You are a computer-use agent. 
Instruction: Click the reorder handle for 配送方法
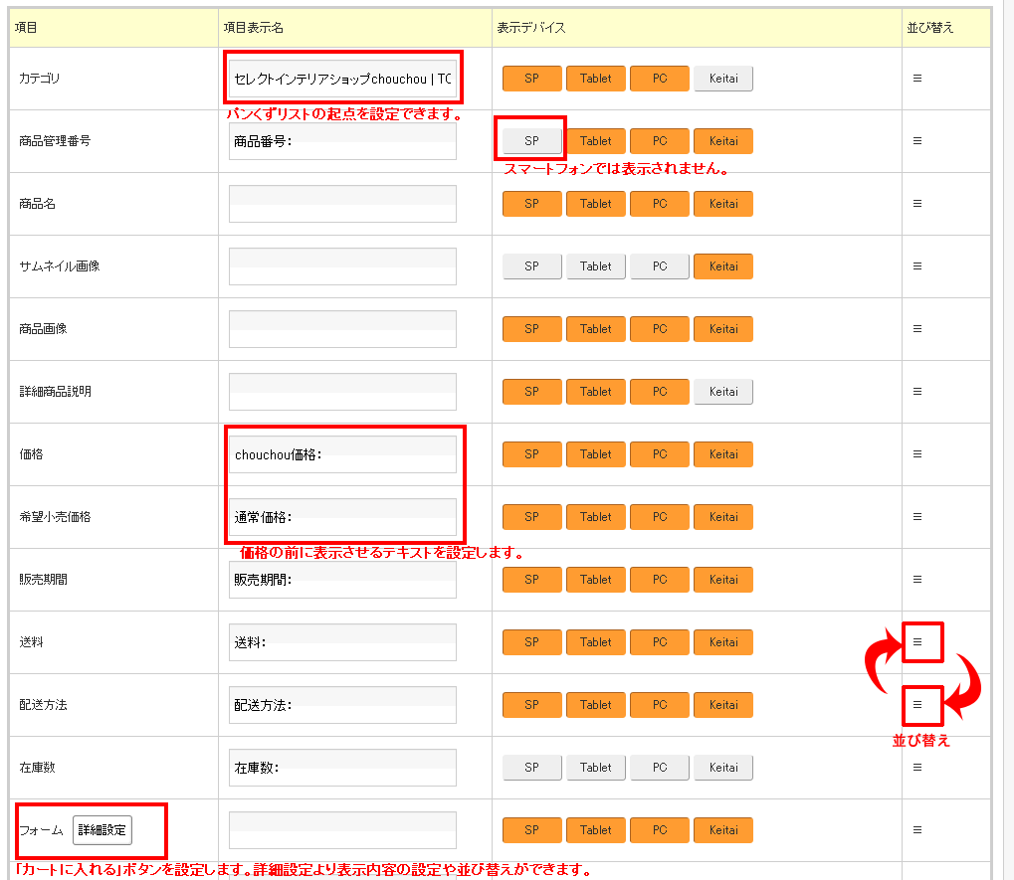917,704
